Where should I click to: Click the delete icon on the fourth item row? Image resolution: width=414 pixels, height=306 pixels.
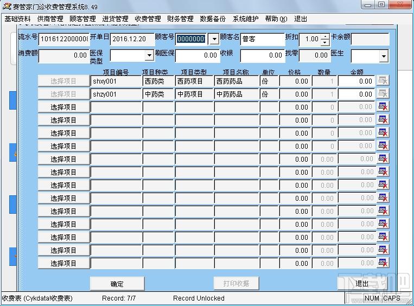[x=383, y=119]
